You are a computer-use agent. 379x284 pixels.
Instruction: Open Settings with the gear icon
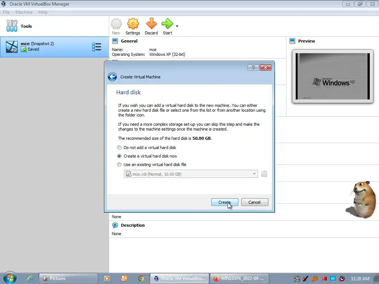pos(133,27)
